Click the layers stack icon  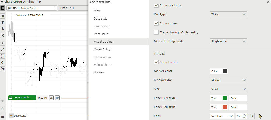[x=3, y=22]
